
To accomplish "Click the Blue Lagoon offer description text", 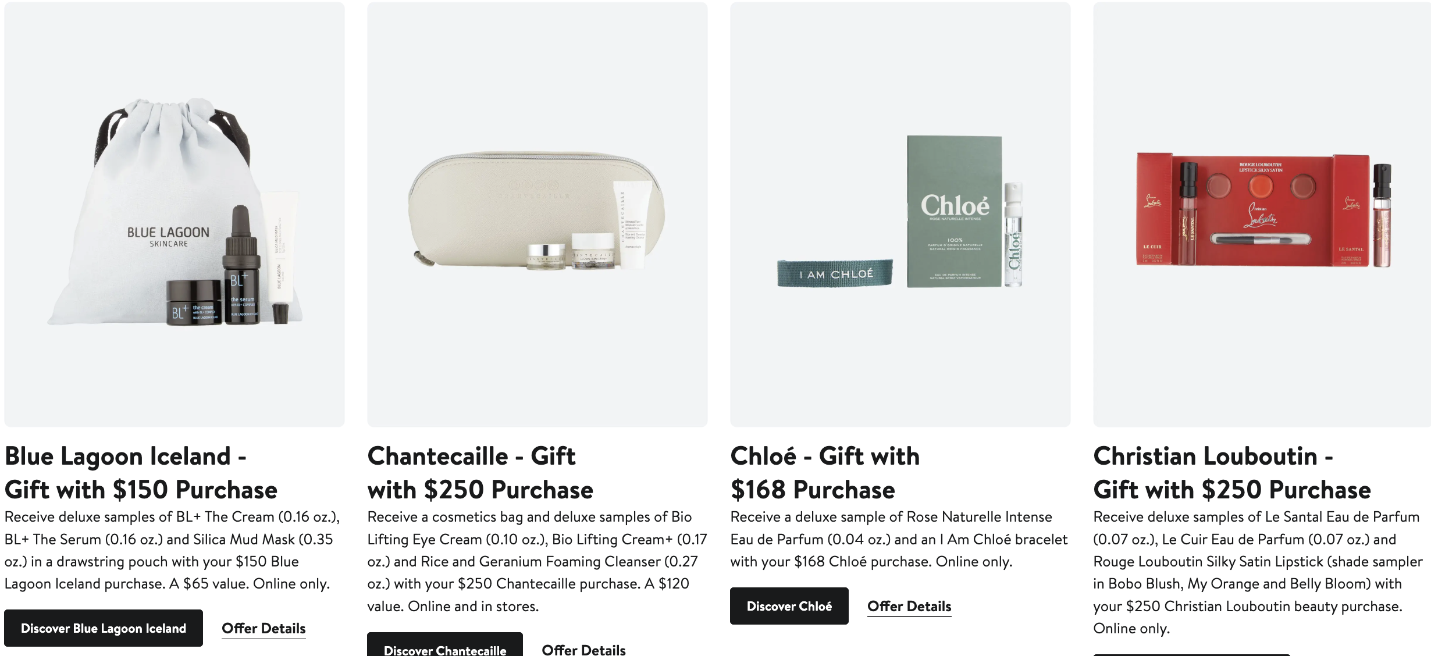I will pos(172,550).
